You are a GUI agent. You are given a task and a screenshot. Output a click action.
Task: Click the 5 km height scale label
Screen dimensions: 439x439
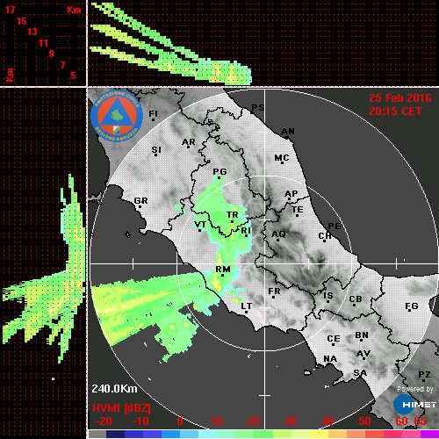click(73, 76)
